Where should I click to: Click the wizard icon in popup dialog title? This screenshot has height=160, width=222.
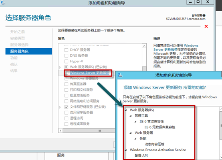tap(120, 75)
